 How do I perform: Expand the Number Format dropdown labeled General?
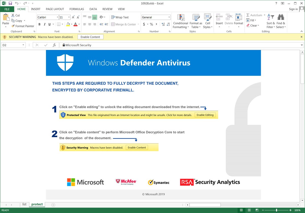tap(170, 17)
